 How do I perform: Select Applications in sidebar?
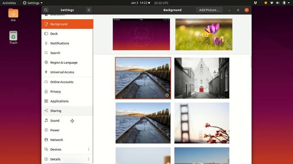click(67, 101)
